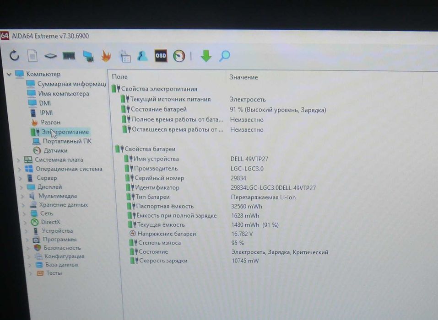This screenshot has height=320, width=438.
Task: Click the Свойства электропитания group header
Action: coord(154,89)
